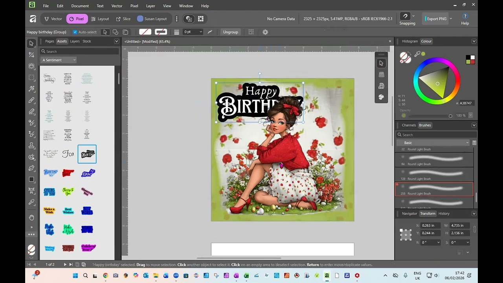The image size is (503, 283).
Task: Expand Brushes panel options menu
Action: pyautogui.click(x=474, y=125)
